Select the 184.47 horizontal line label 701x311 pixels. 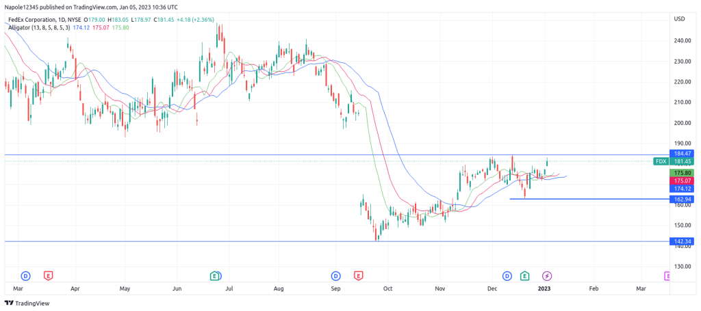[681, 154]
